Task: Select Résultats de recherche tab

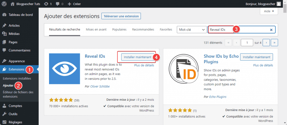Action: (x=65, y=30)
